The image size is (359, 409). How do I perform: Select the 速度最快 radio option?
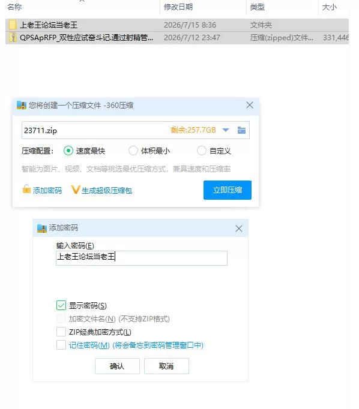[68, 151]
